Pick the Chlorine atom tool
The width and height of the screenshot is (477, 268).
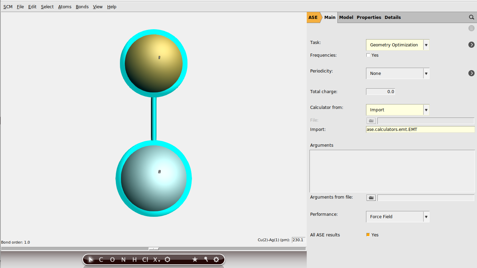(145, 260)
